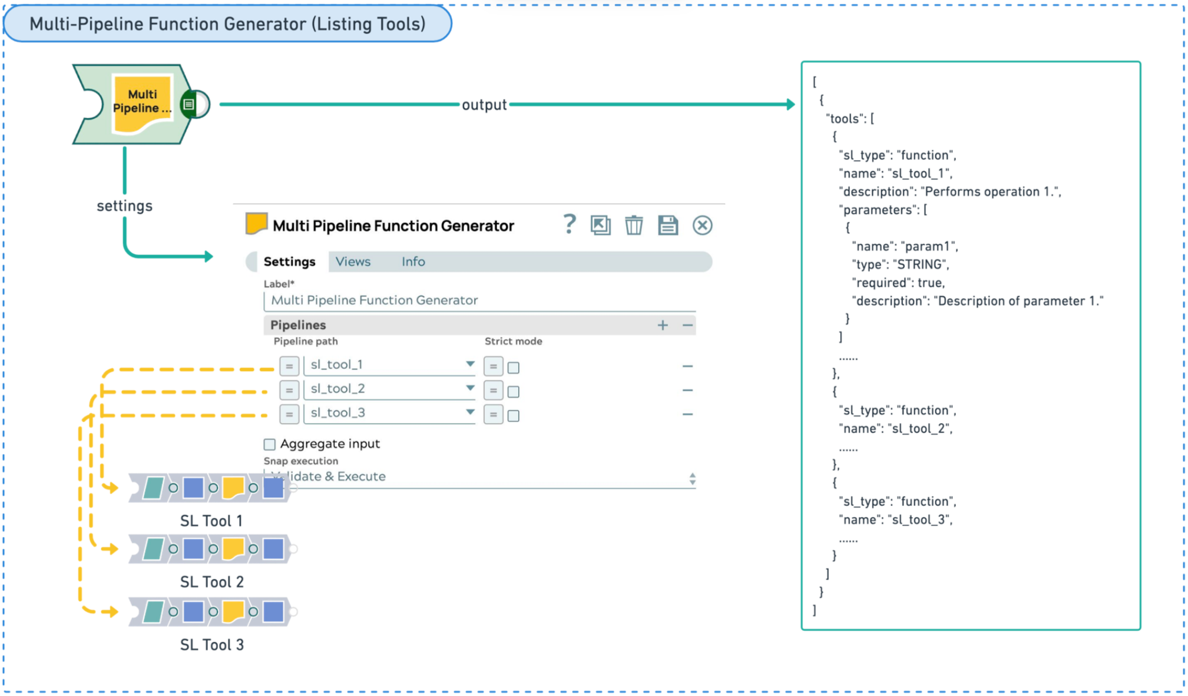Screen dimensions: 1188x696
Task: Remove the sl_tool_3 pipeline row
Action: pos(687,414)
